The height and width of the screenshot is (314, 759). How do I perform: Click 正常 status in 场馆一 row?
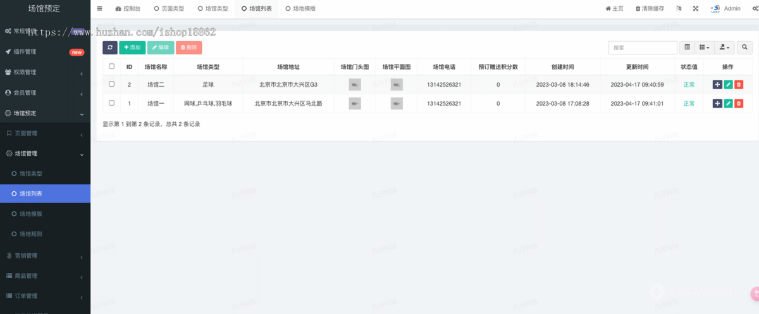coord(689,103)
